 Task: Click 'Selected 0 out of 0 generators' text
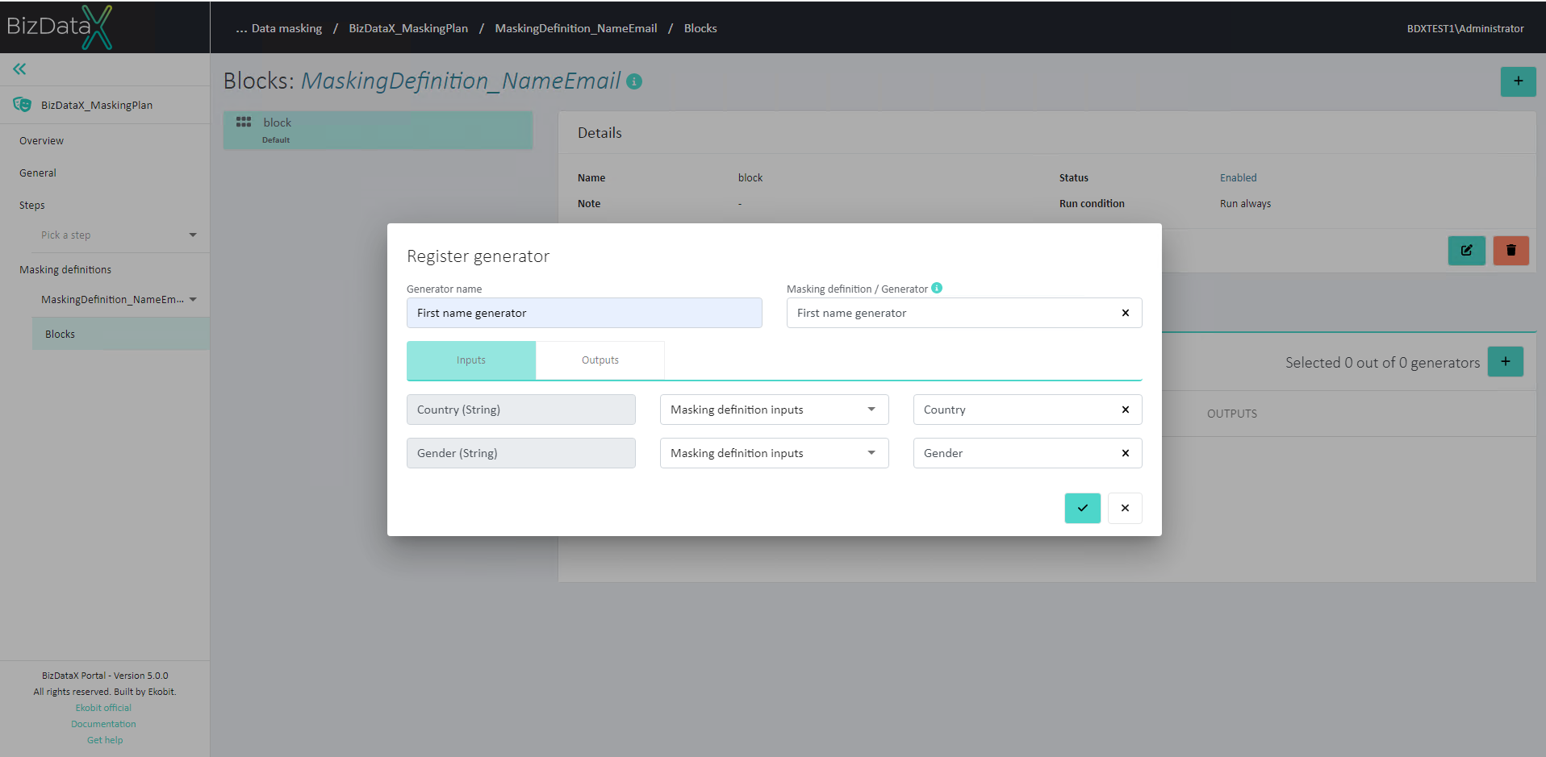pos(1382,363)
